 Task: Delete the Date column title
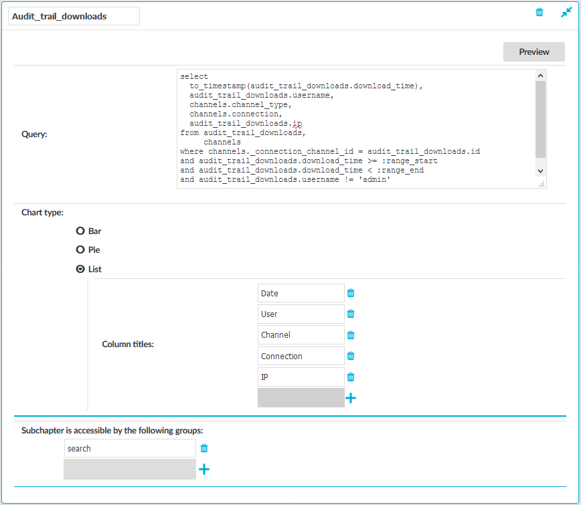[x=351, y=293]
